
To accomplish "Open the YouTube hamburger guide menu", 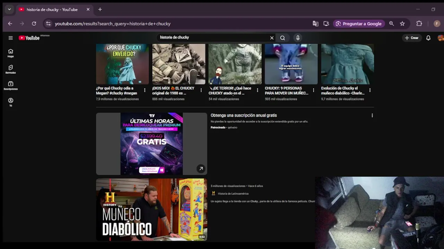I will point(10,38).
